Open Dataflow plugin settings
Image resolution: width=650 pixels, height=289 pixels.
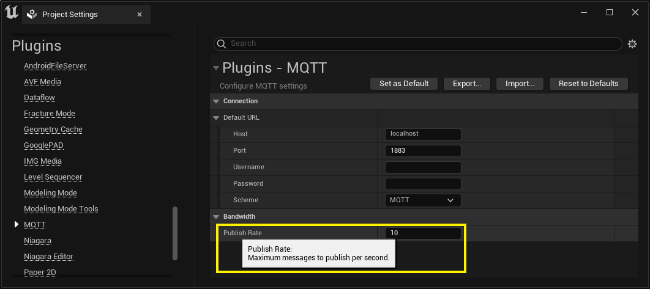click(39, 98)
